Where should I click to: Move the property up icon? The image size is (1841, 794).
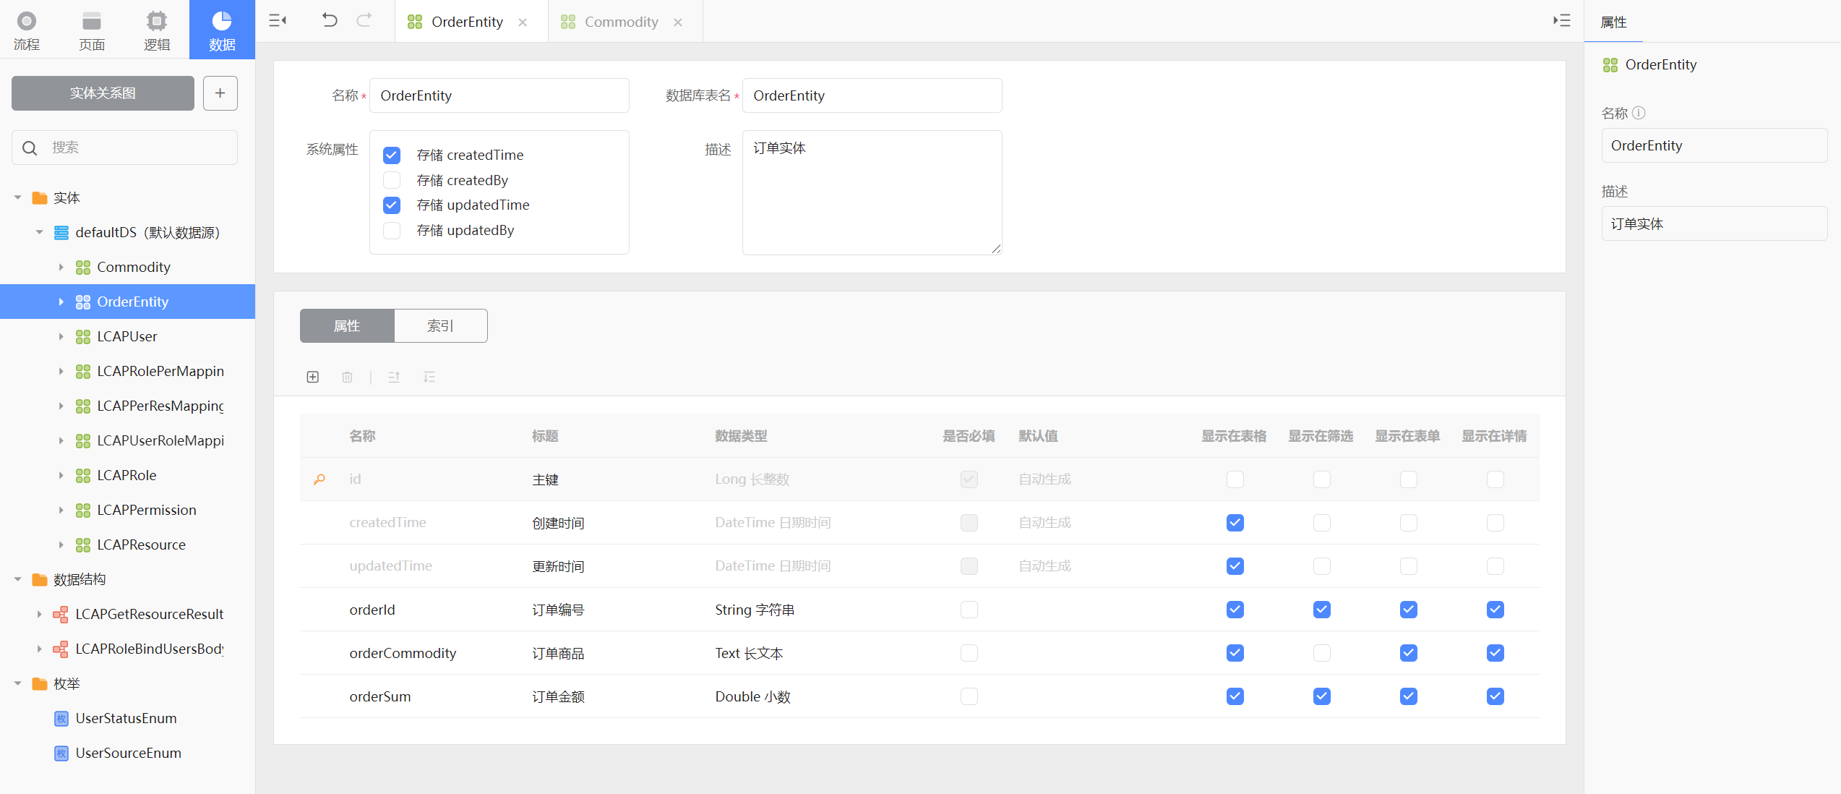pyautogui.click(x=394, y=377)
